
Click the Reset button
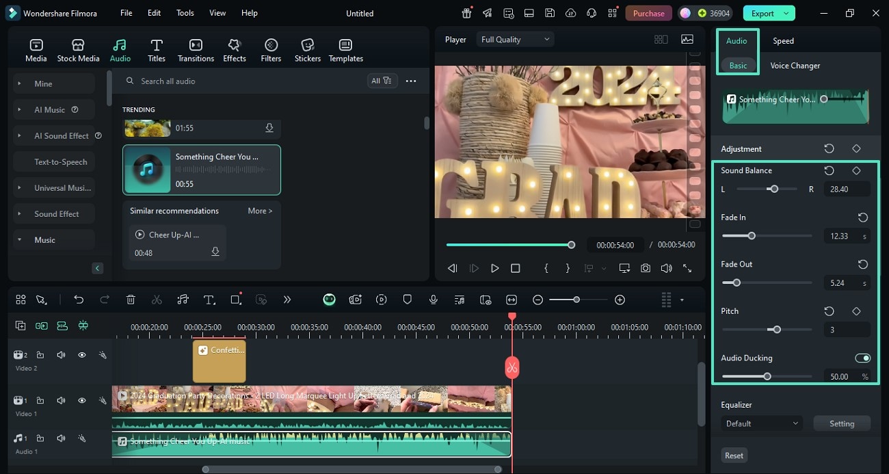click(x=734, y=456)
